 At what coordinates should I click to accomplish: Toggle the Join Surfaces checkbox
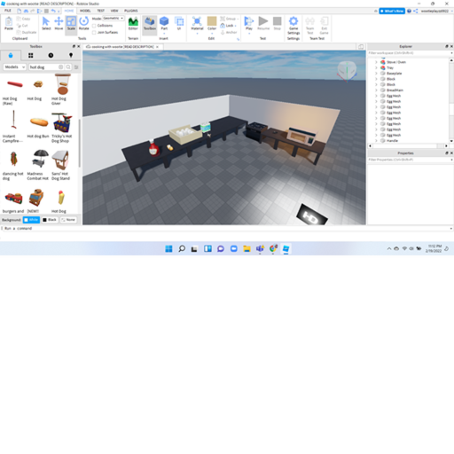94,33
